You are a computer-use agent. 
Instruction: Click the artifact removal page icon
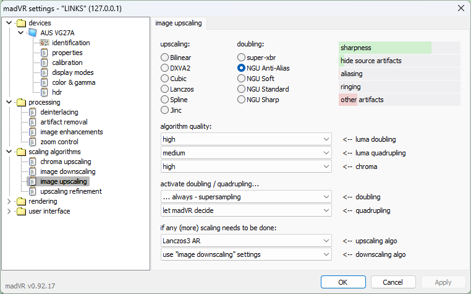tap(33, 122)
